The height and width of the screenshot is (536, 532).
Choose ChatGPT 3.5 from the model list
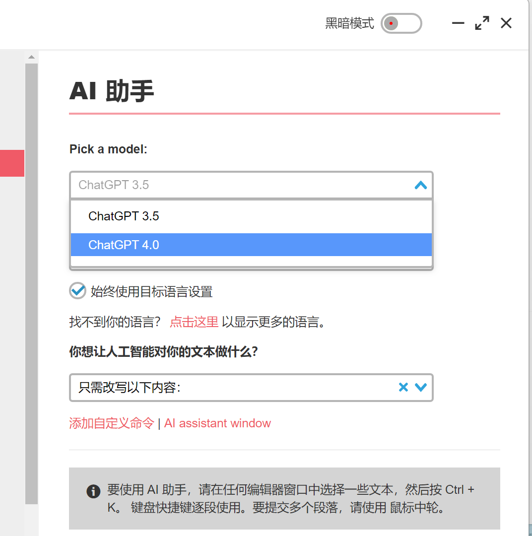pyautogui.click(x=124, y=216)
